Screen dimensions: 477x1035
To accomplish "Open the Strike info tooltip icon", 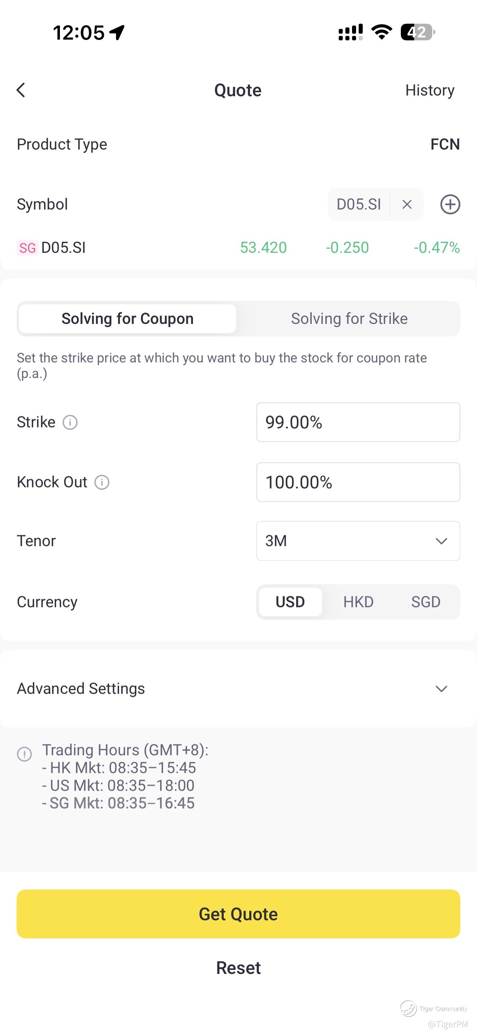I will [70, 422].
